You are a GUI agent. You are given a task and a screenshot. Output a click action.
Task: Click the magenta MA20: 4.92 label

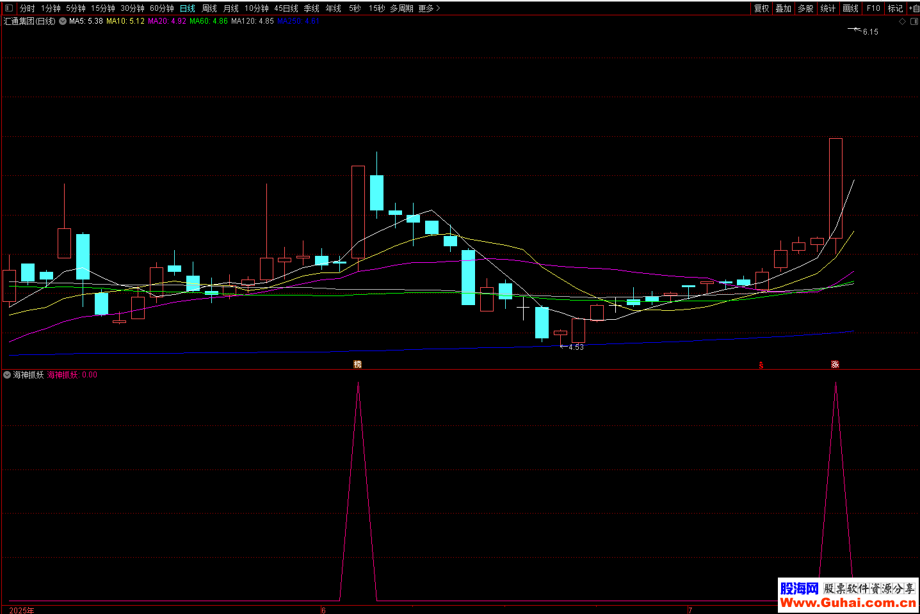tap(167, 21)
